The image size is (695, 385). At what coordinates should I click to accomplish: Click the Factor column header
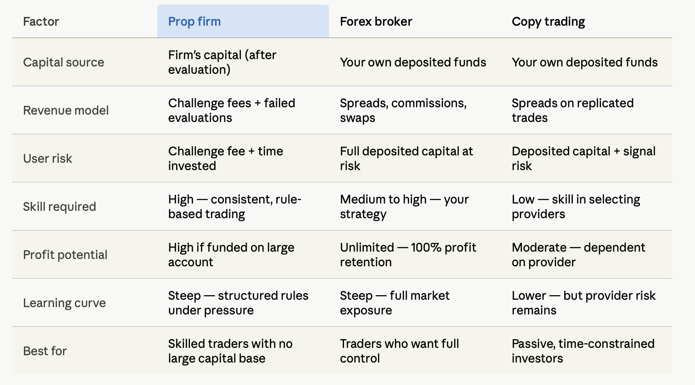(41, 22)
